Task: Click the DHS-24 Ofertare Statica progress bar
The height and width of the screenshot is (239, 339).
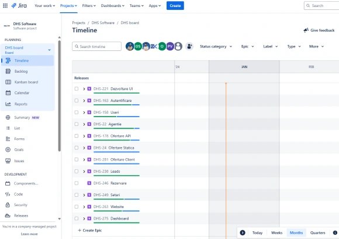Action: 116,152
